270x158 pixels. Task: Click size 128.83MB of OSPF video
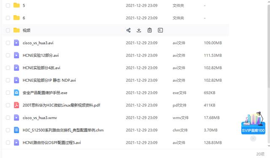click(213, 143)
